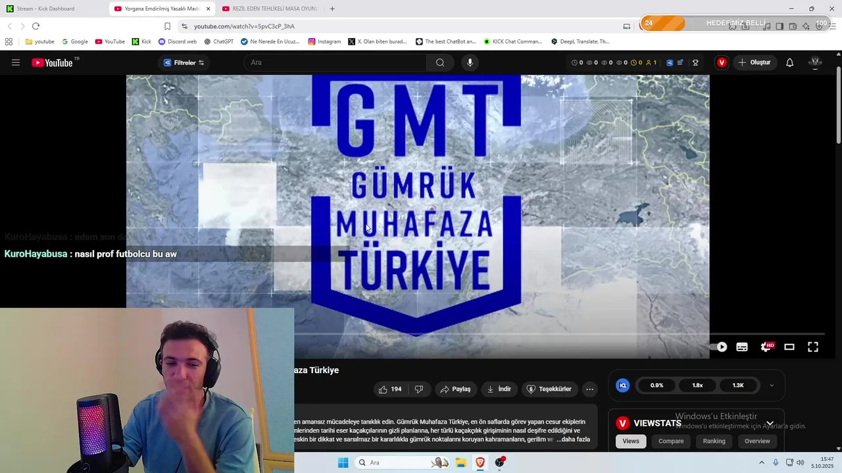Collapse the VIEWSTATS panel chevron
Image resolution: width=842 pixels, height=473 pixels.
click(770, 423)
